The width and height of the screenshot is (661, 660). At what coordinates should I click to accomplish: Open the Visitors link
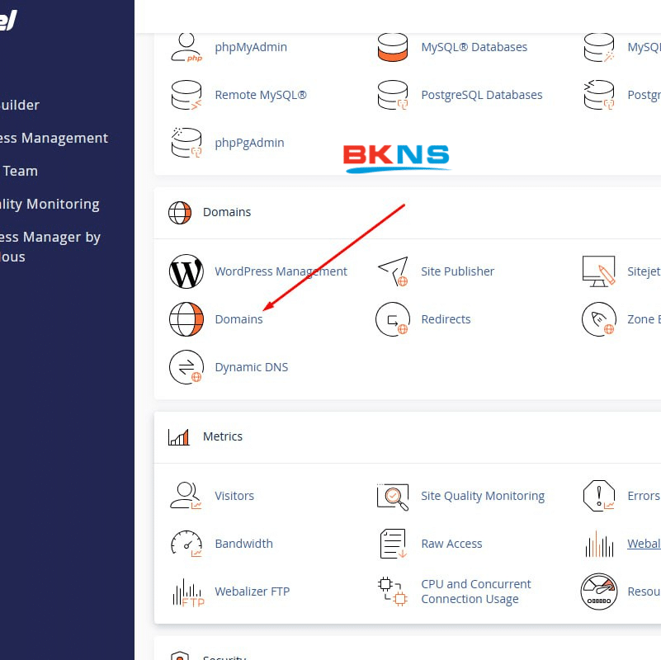234,496
